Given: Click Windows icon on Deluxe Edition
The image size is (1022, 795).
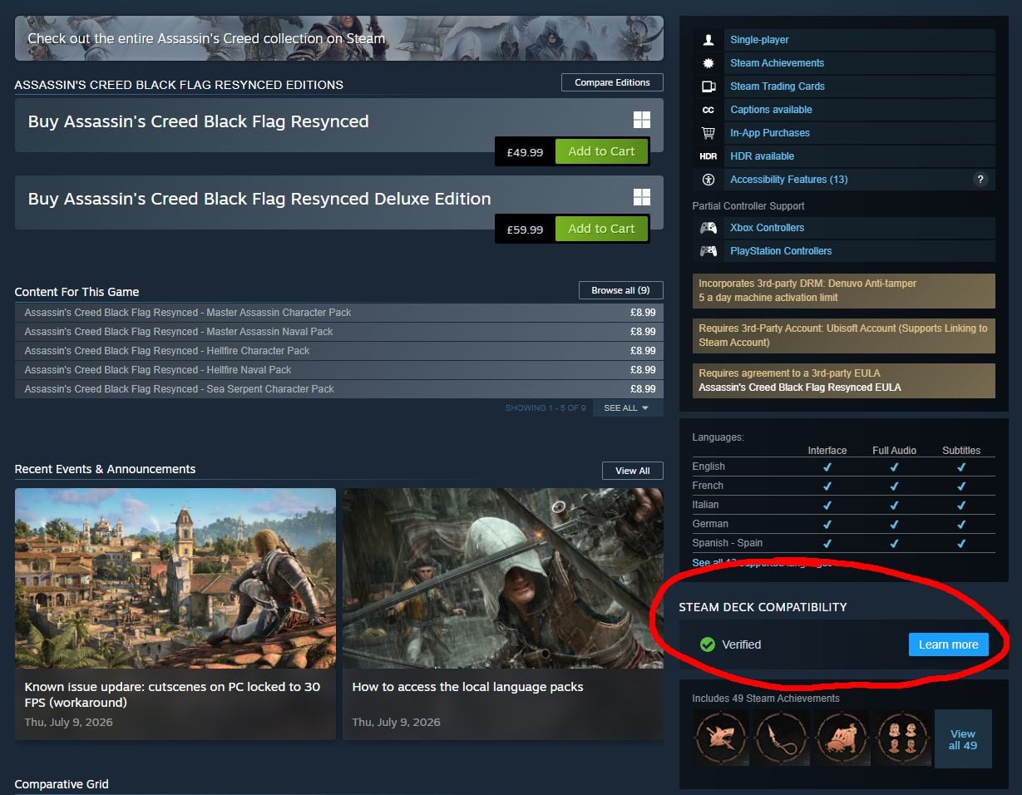Looking at the screenshot, I should (642, 197).
